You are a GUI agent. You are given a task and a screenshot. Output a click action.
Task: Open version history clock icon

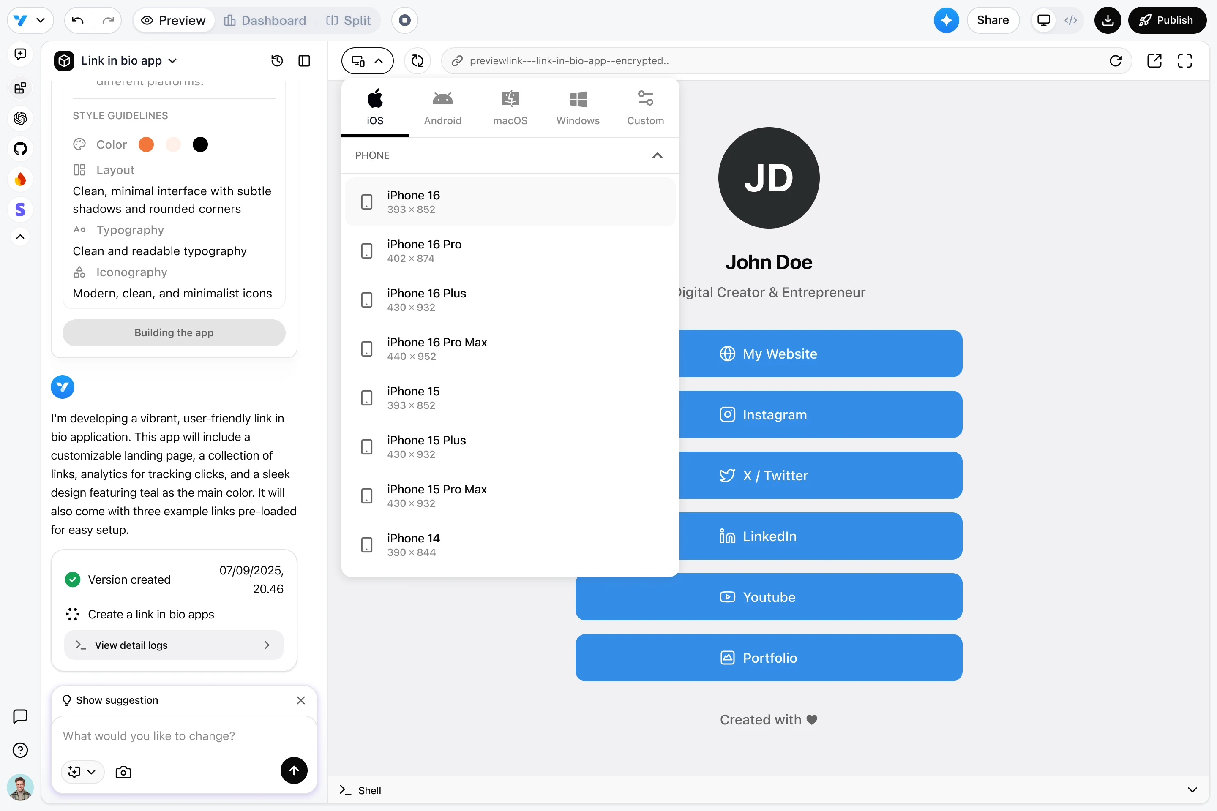click(x=277, y=61)
